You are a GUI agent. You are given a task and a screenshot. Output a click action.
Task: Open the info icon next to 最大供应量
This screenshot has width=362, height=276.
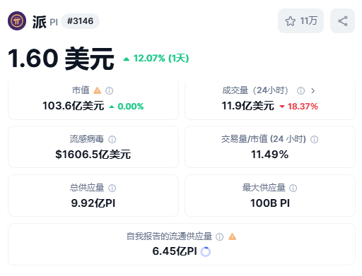coord(293,188)
